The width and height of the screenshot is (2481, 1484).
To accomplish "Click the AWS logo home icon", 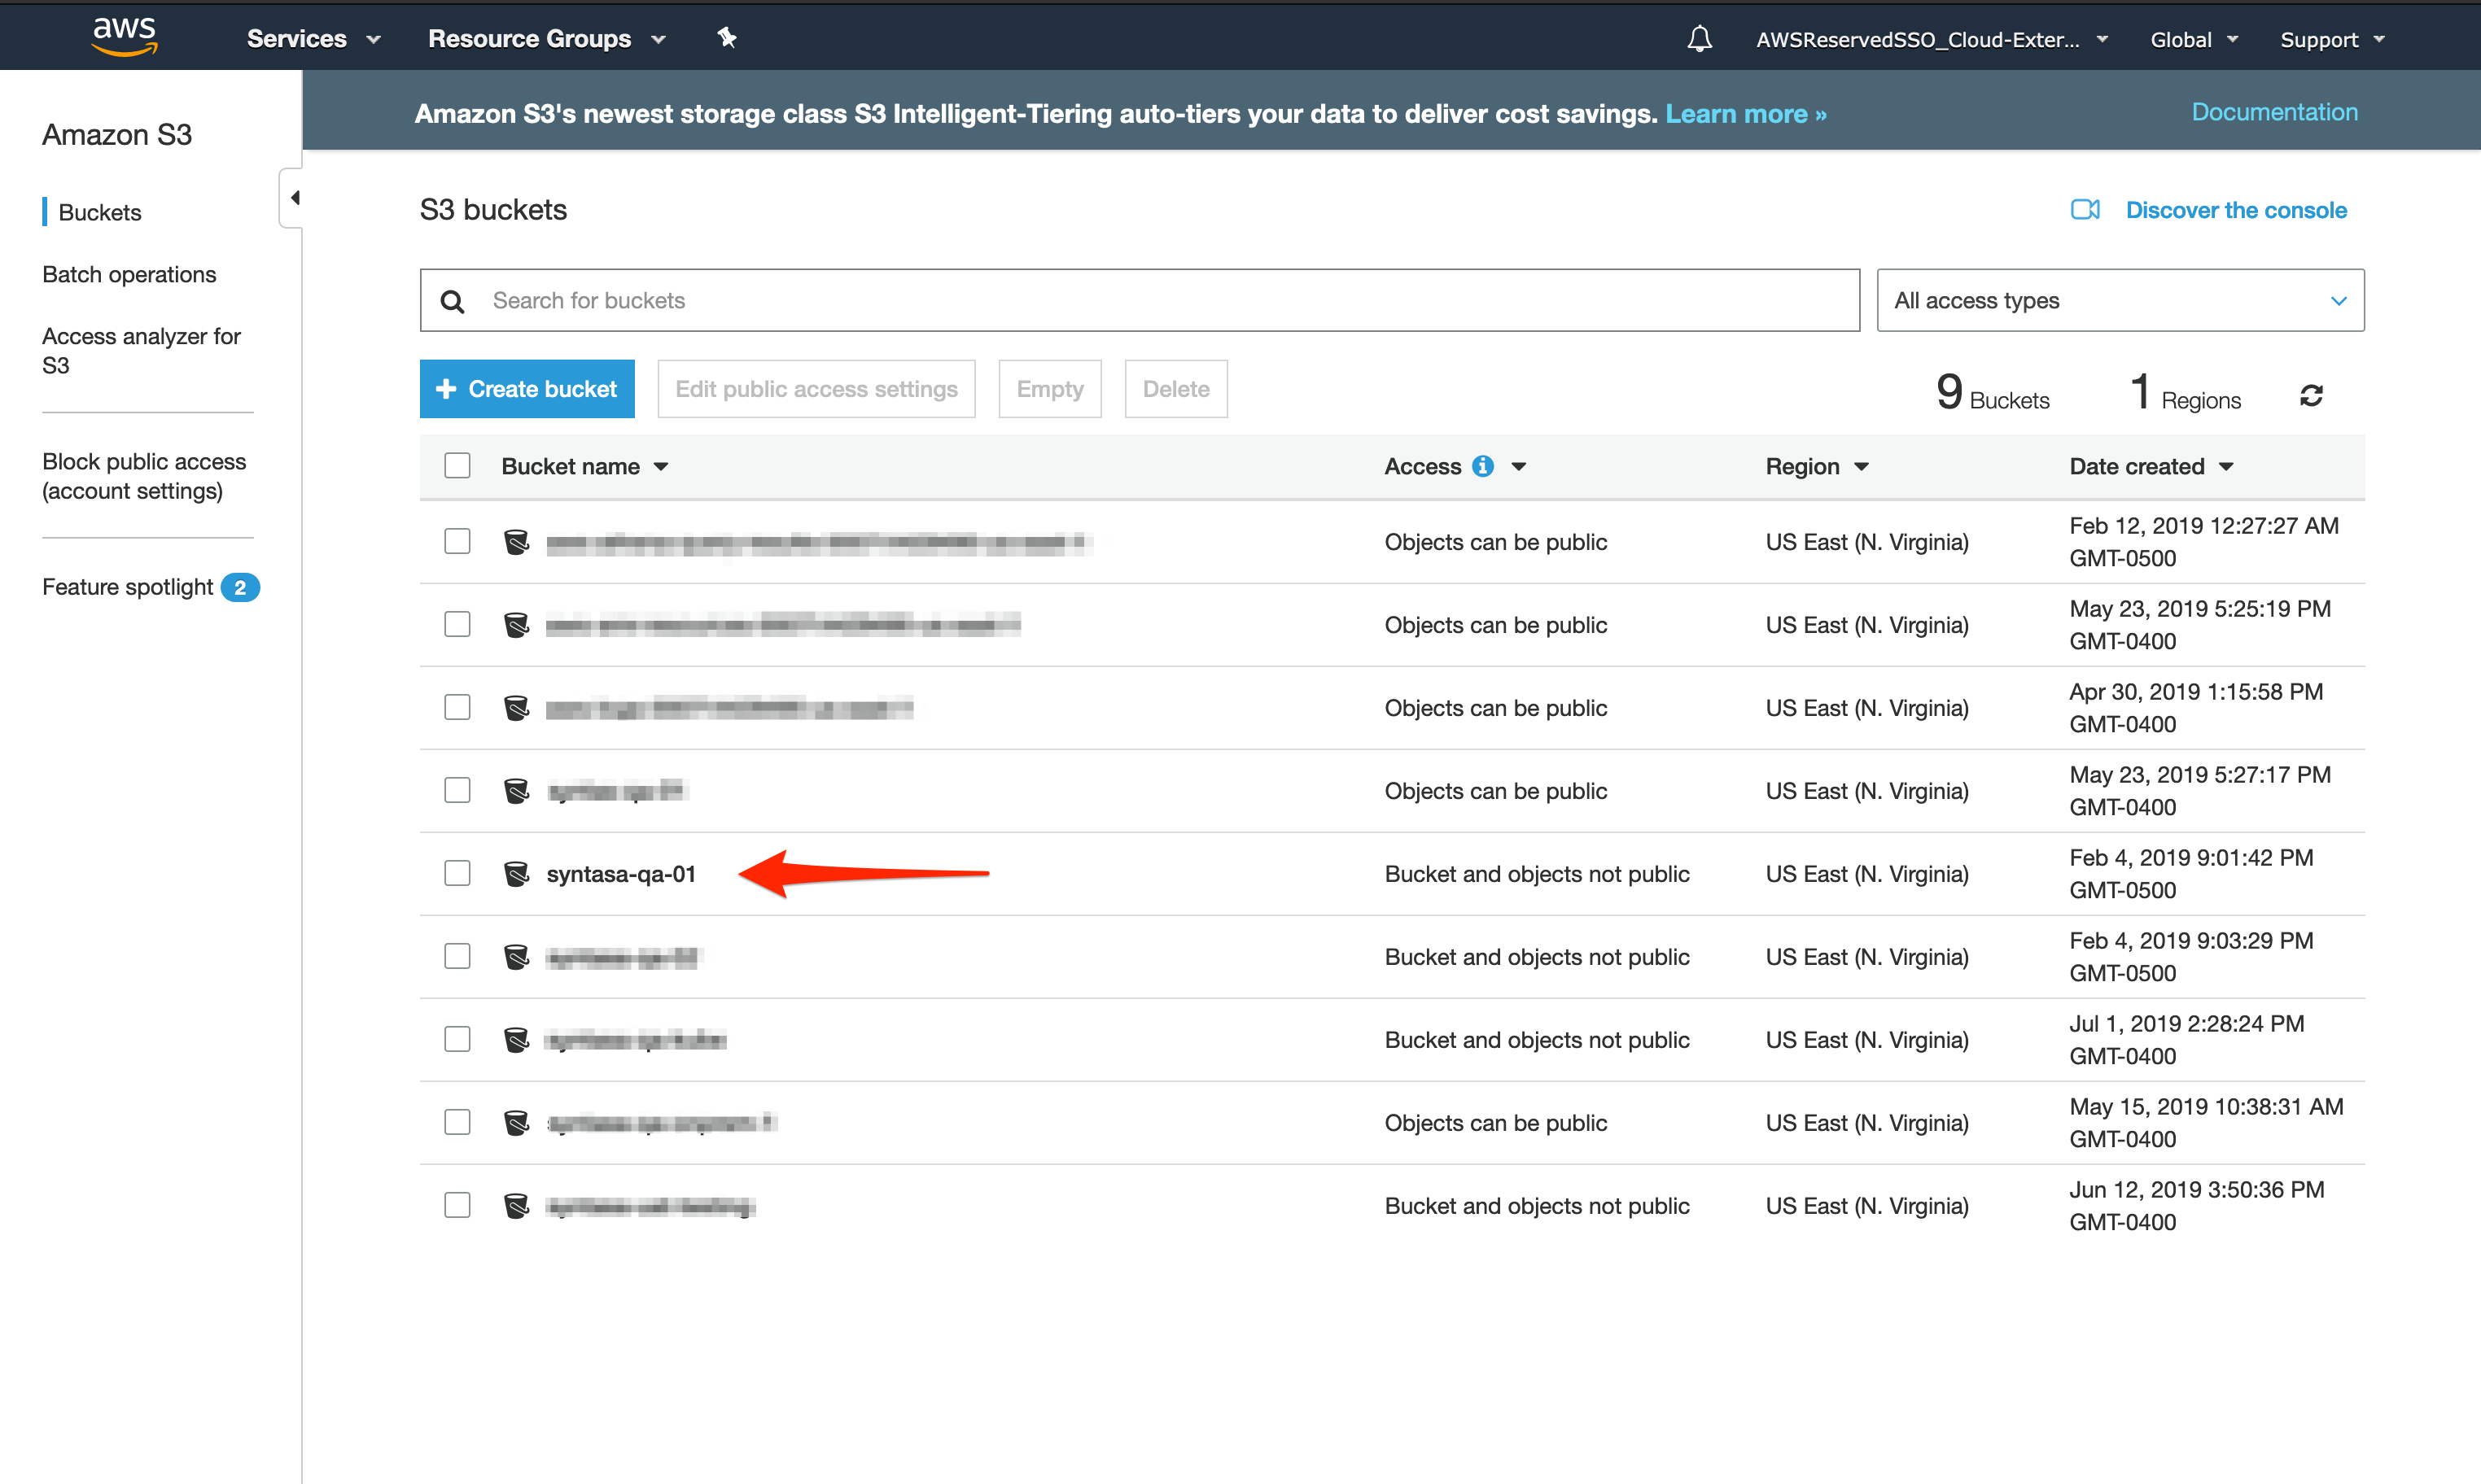I will (124, 36).
